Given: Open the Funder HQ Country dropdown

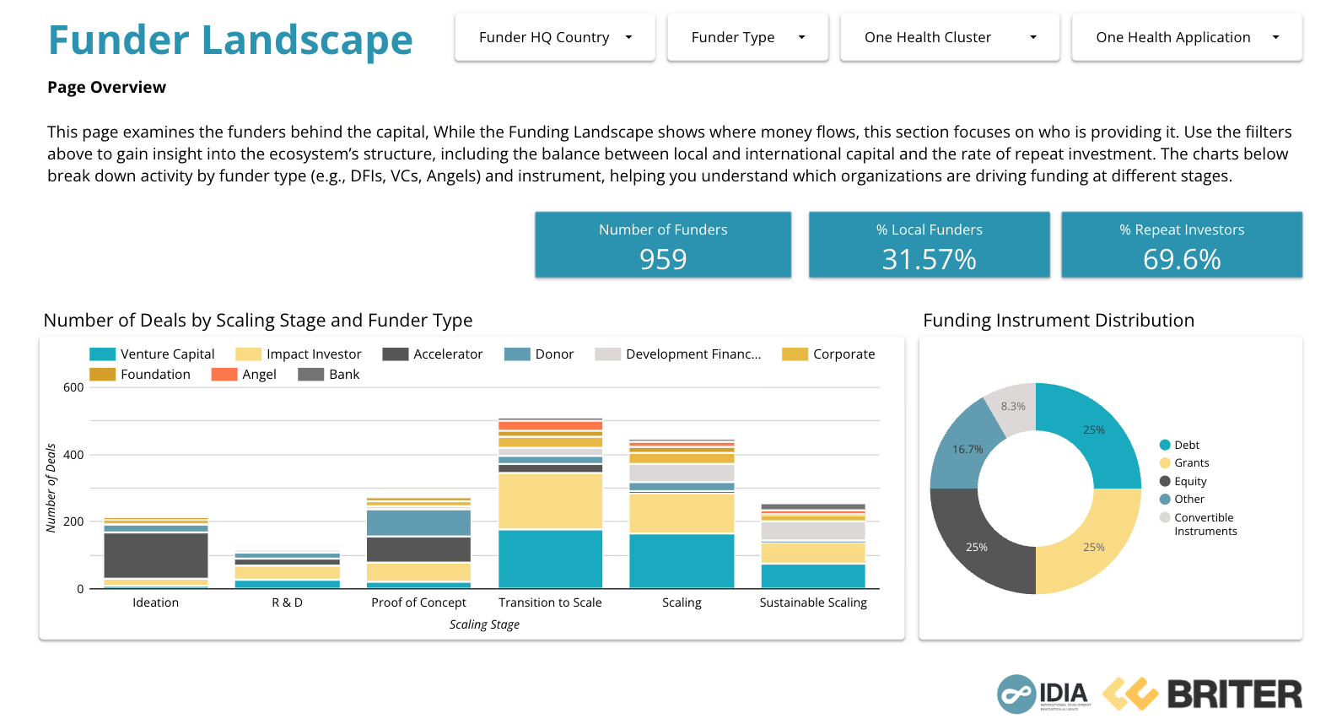Looking at the screenshot, I should coord(554,37).
